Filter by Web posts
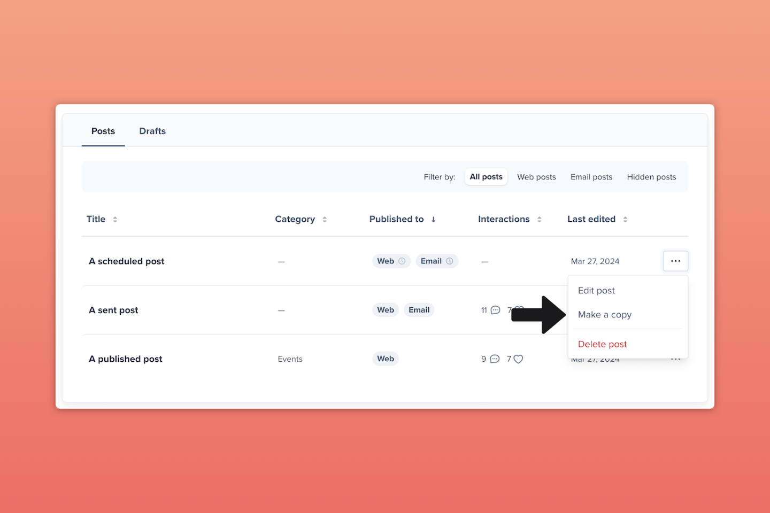Image resolution: width=770 pixels, height=513 pixels. tap(536, 177)
